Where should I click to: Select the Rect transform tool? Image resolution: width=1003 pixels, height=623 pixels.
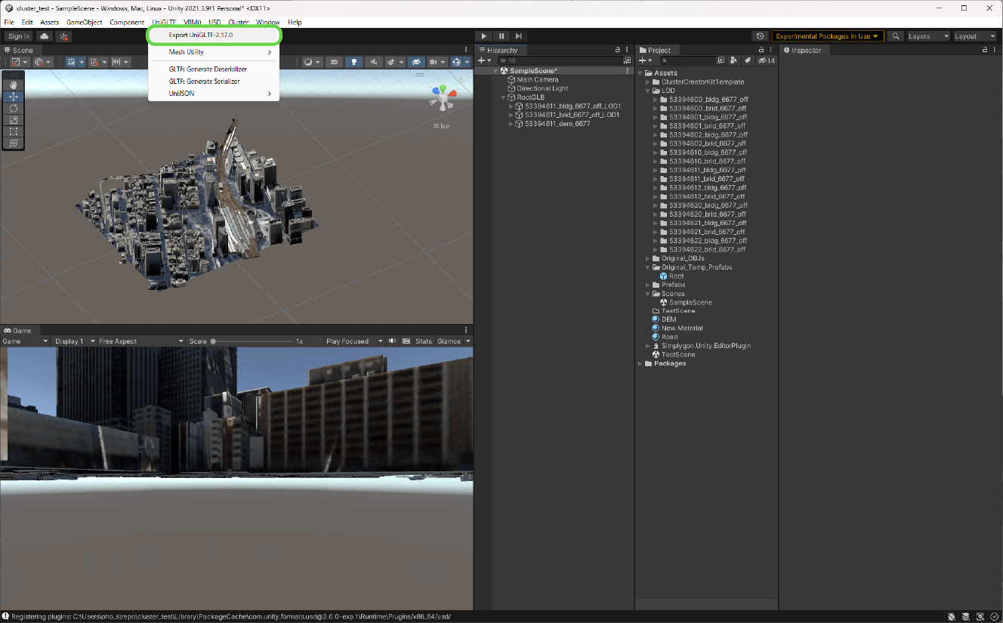coord(14,131)
